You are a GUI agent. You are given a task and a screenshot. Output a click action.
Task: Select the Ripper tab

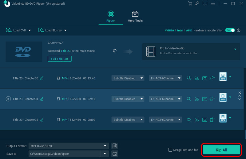point(110,17)
